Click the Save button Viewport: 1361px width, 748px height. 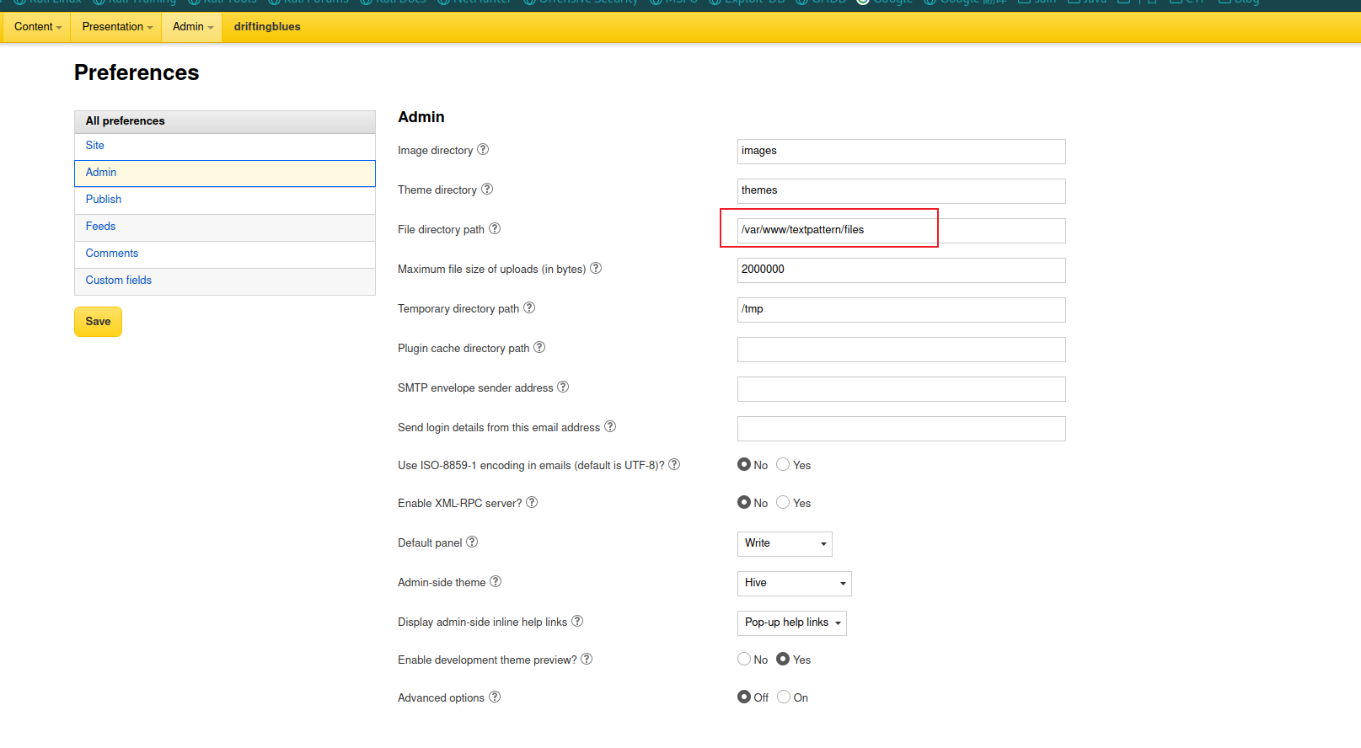pos(98,322)
